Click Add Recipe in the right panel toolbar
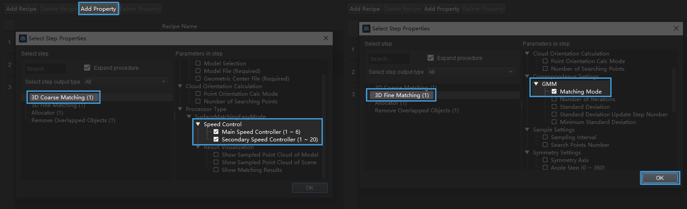The height and width of the screenshot is (209, 687). 365,9
